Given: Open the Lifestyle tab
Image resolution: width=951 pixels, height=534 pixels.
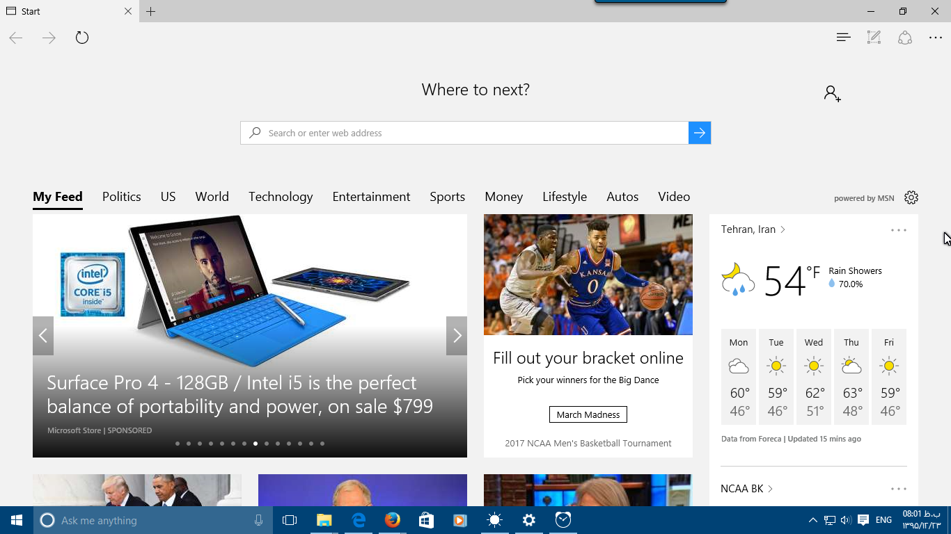Looking at the screenshot, I should [565, 197].
